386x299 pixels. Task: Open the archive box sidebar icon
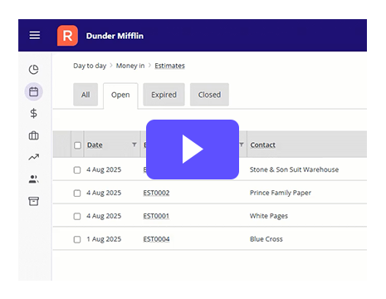coord(34,201)
